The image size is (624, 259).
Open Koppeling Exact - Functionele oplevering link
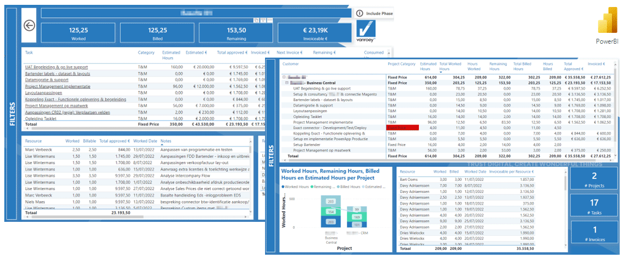coord(76,99)
